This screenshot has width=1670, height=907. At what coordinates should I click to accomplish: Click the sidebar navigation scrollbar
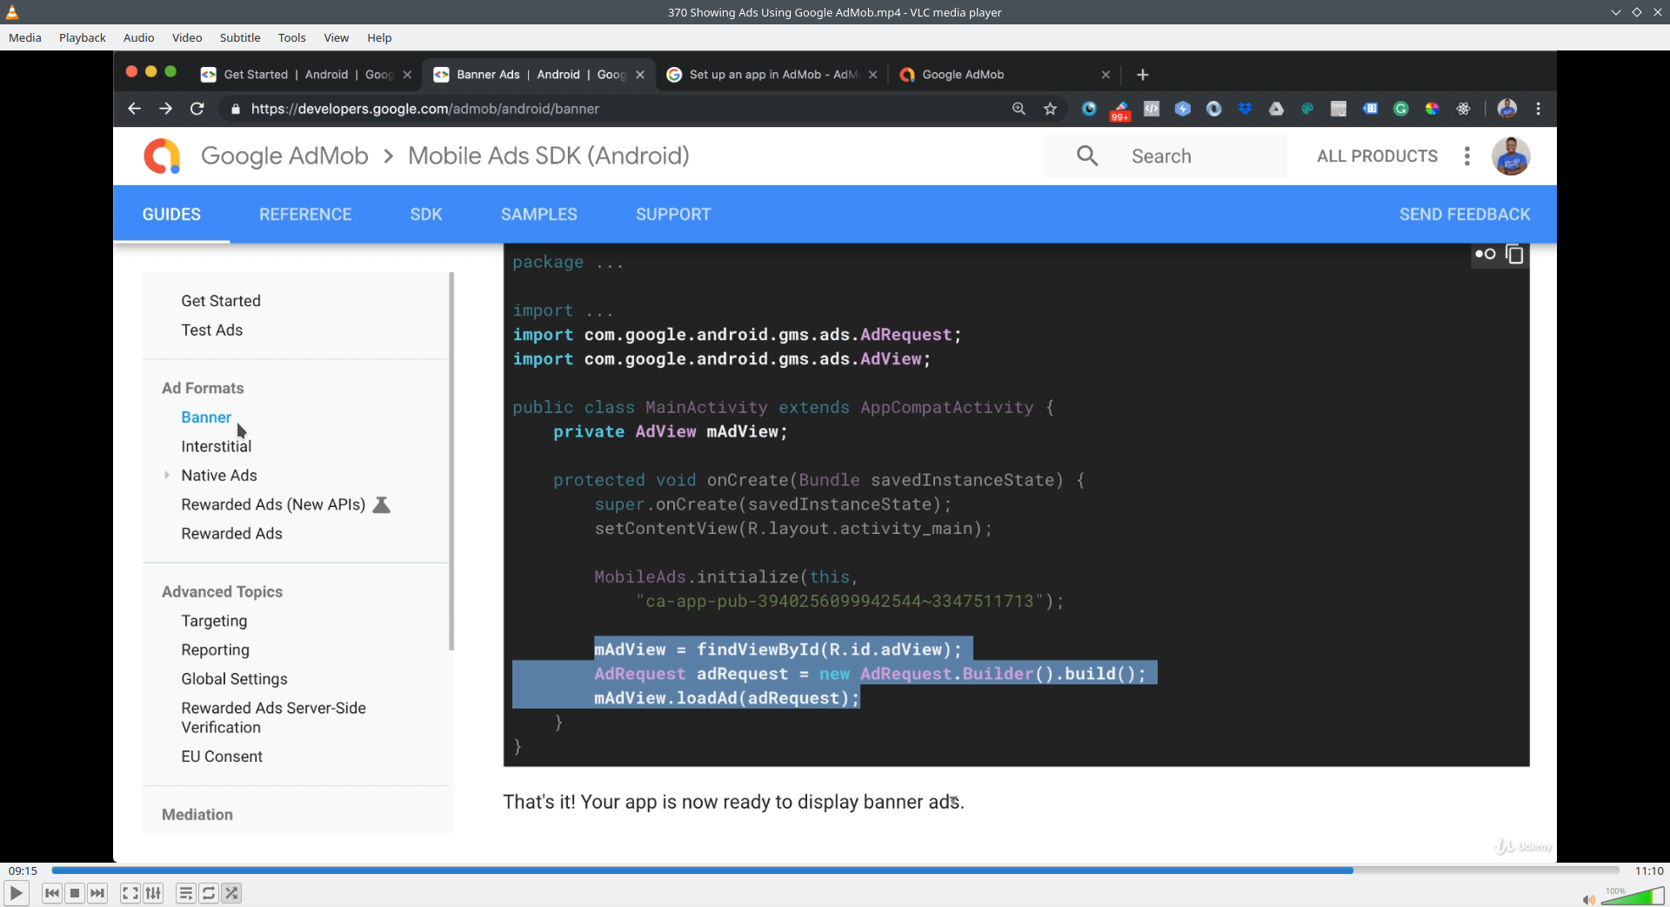(x=451, y=462)
